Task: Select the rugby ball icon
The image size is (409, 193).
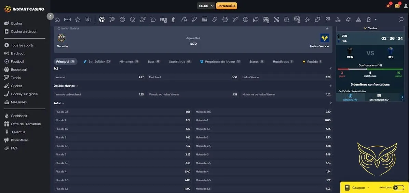Action: pyautogui.click(x=317, y=19)
